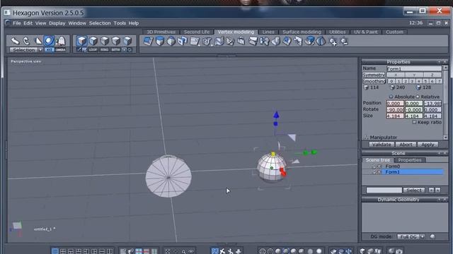Choose the triangular scale tool
The image size is (453, 254).
click(x=38, y=41)
